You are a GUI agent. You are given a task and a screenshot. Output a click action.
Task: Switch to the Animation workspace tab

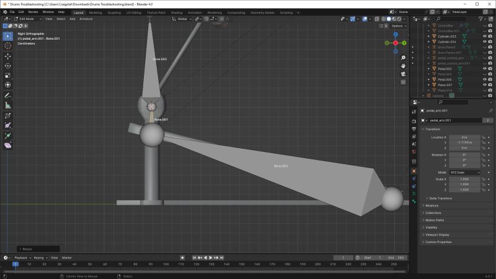195,12
